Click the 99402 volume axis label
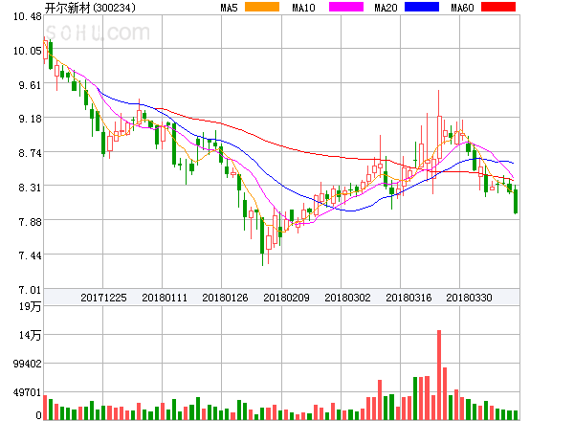Screen dimensions: 574x421 coord(28,364)
